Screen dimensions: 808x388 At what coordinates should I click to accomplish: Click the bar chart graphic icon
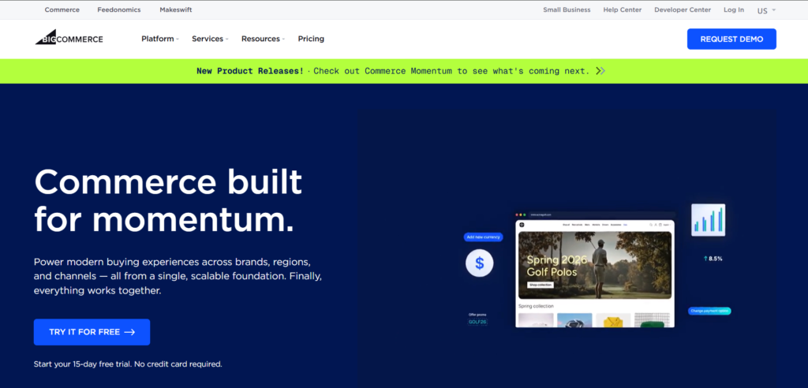click(708, 220)
